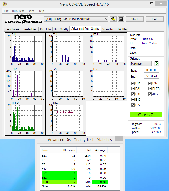Click the E21 error graph
The height and width of the screenshot is (191, 169).
coord(66,49)
